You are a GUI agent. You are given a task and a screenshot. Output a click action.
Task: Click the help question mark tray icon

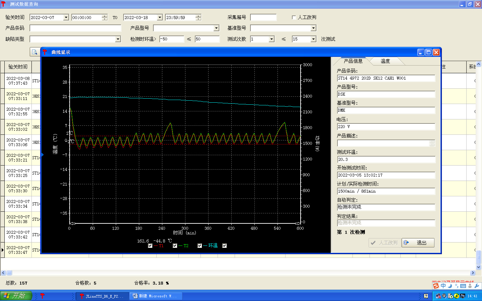(x=426, y=296)
